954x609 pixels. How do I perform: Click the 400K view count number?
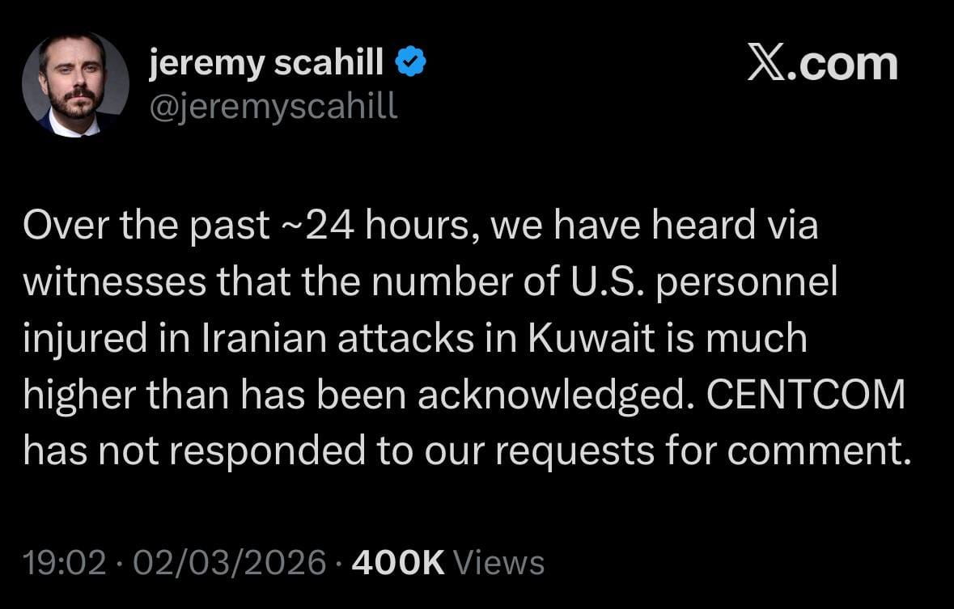tap(400, 563)
